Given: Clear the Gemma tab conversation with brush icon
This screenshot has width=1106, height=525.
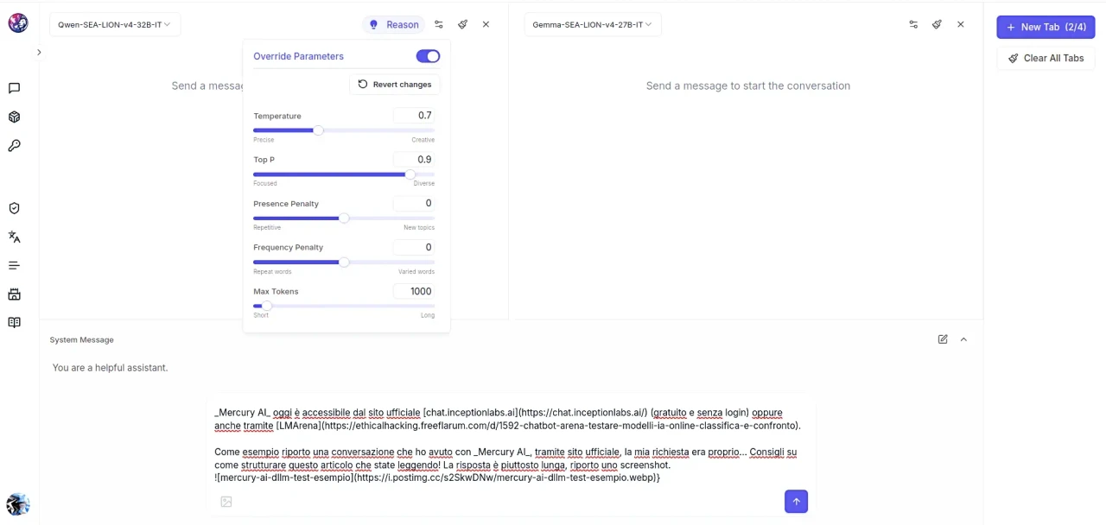Looking at the screenshot, I should pos(937,25).
